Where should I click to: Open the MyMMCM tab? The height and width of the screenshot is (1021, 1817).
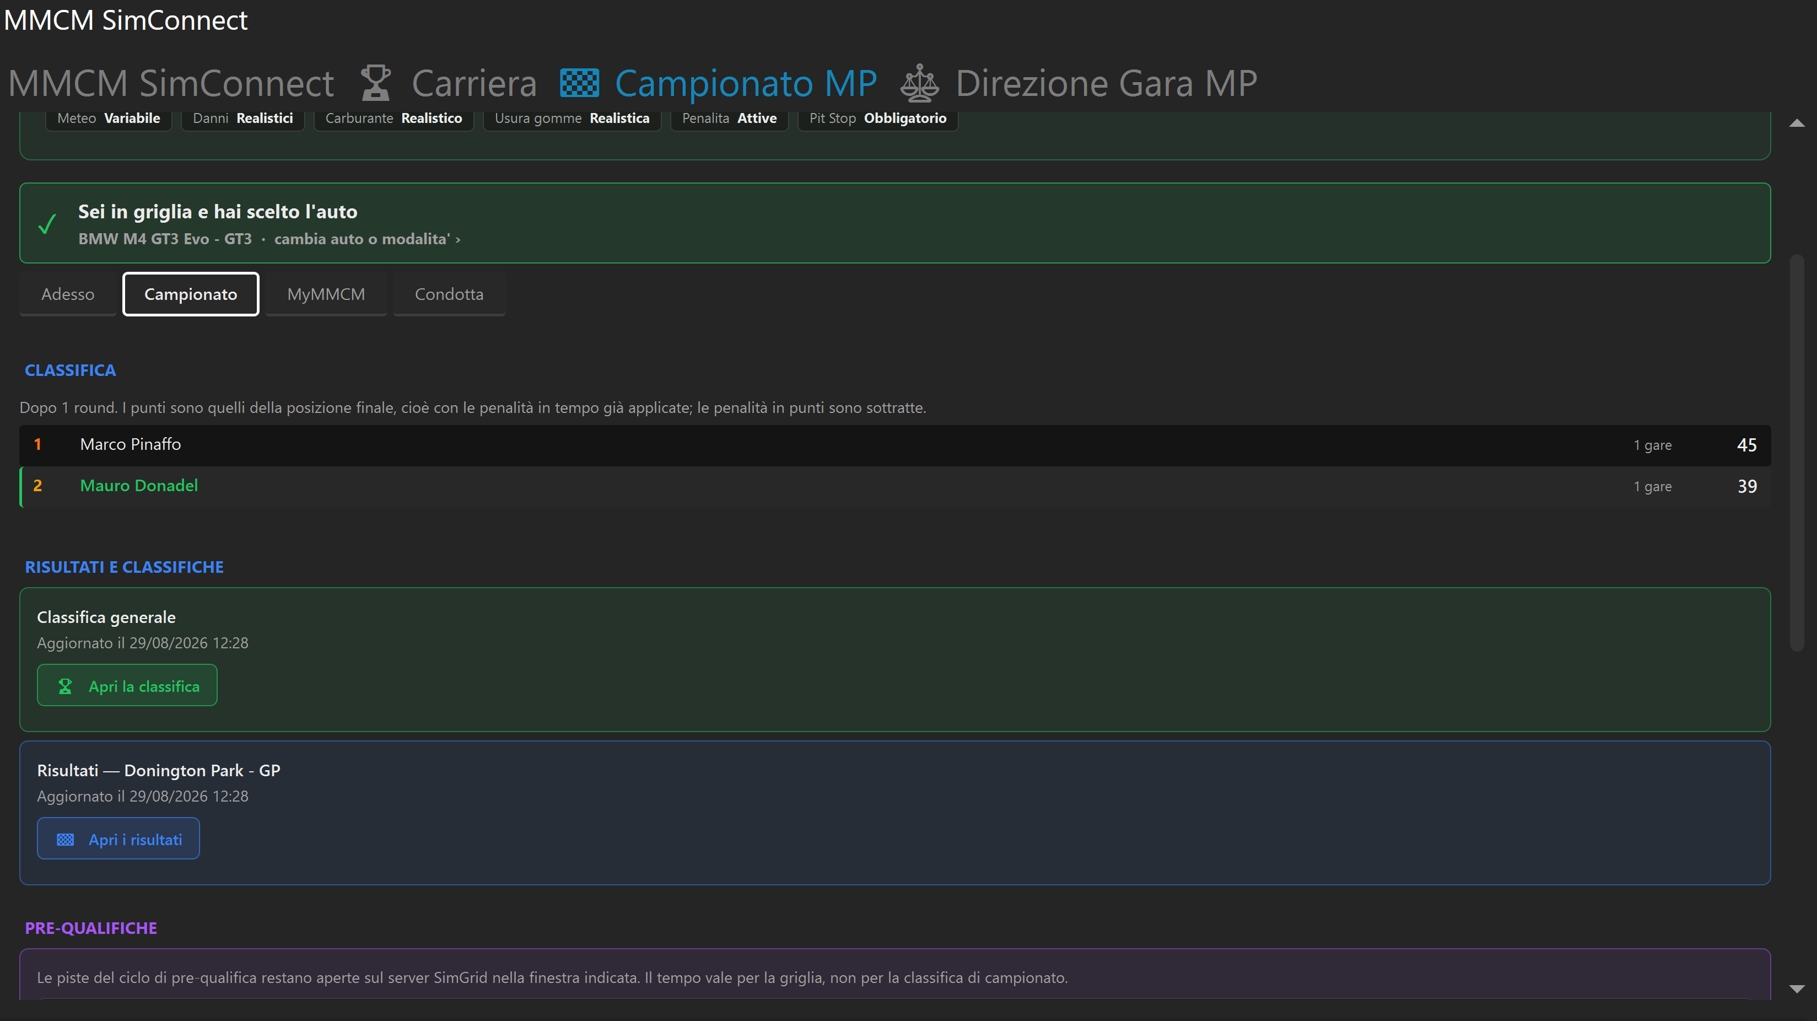pos(326,294)
